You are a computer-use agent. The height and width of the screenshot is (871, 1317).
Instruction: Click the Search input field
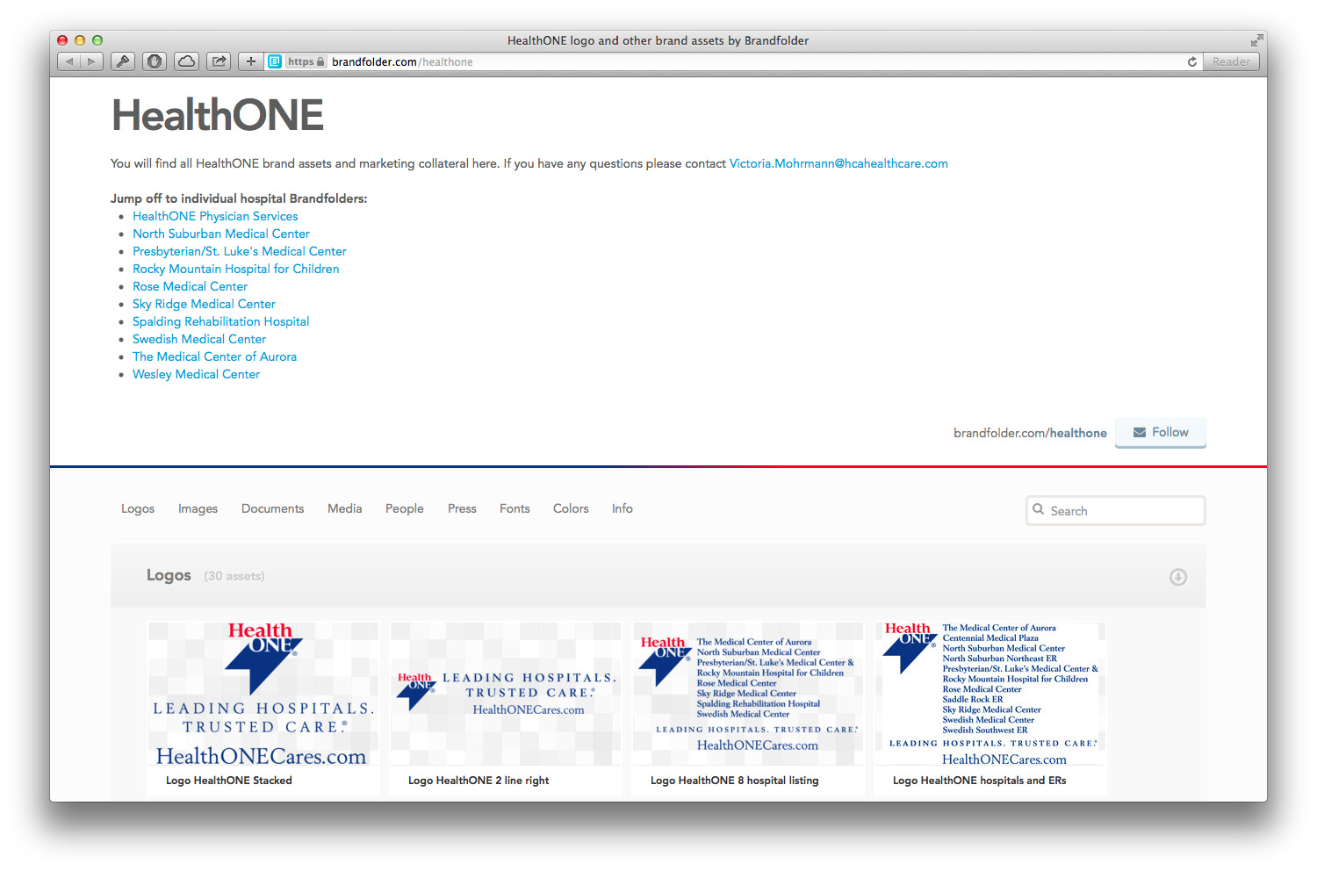[1116, 510]
